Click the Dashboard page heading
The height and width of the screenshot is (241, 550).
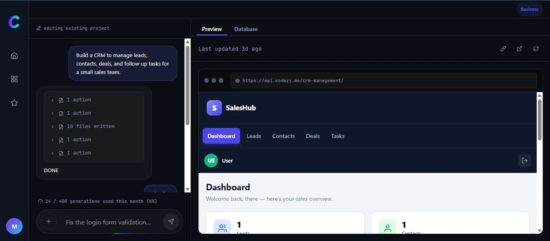(x=228, y=187)
